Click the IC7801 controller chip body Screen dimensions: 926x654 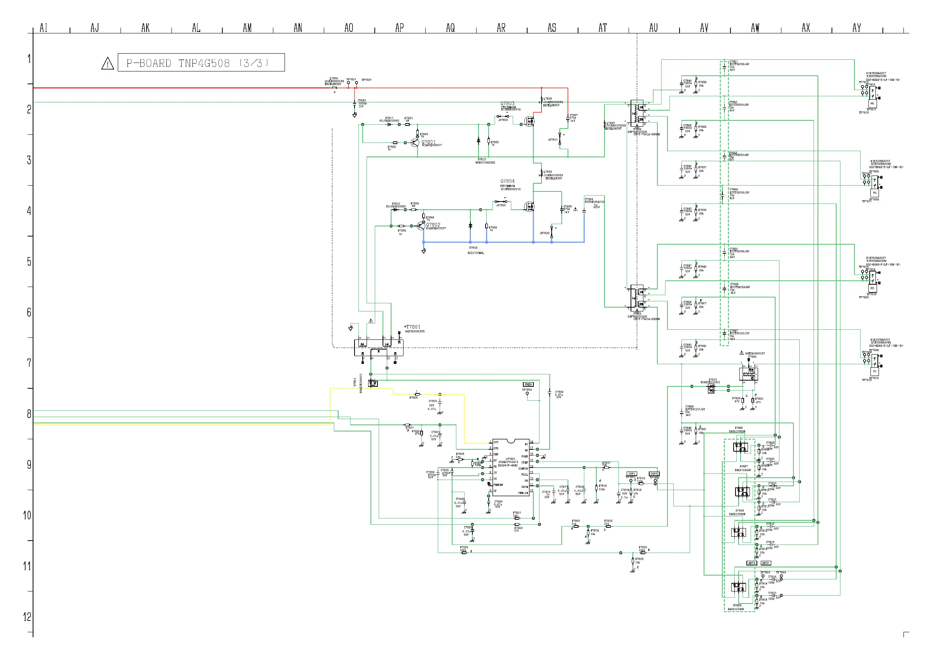point(510,467)
